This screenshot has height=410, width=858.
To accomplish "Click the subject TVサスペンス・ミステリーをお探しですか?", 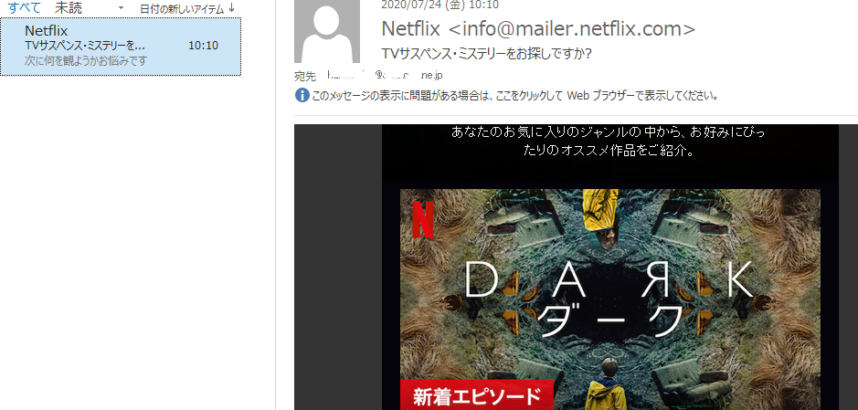I will click(487, 54).
